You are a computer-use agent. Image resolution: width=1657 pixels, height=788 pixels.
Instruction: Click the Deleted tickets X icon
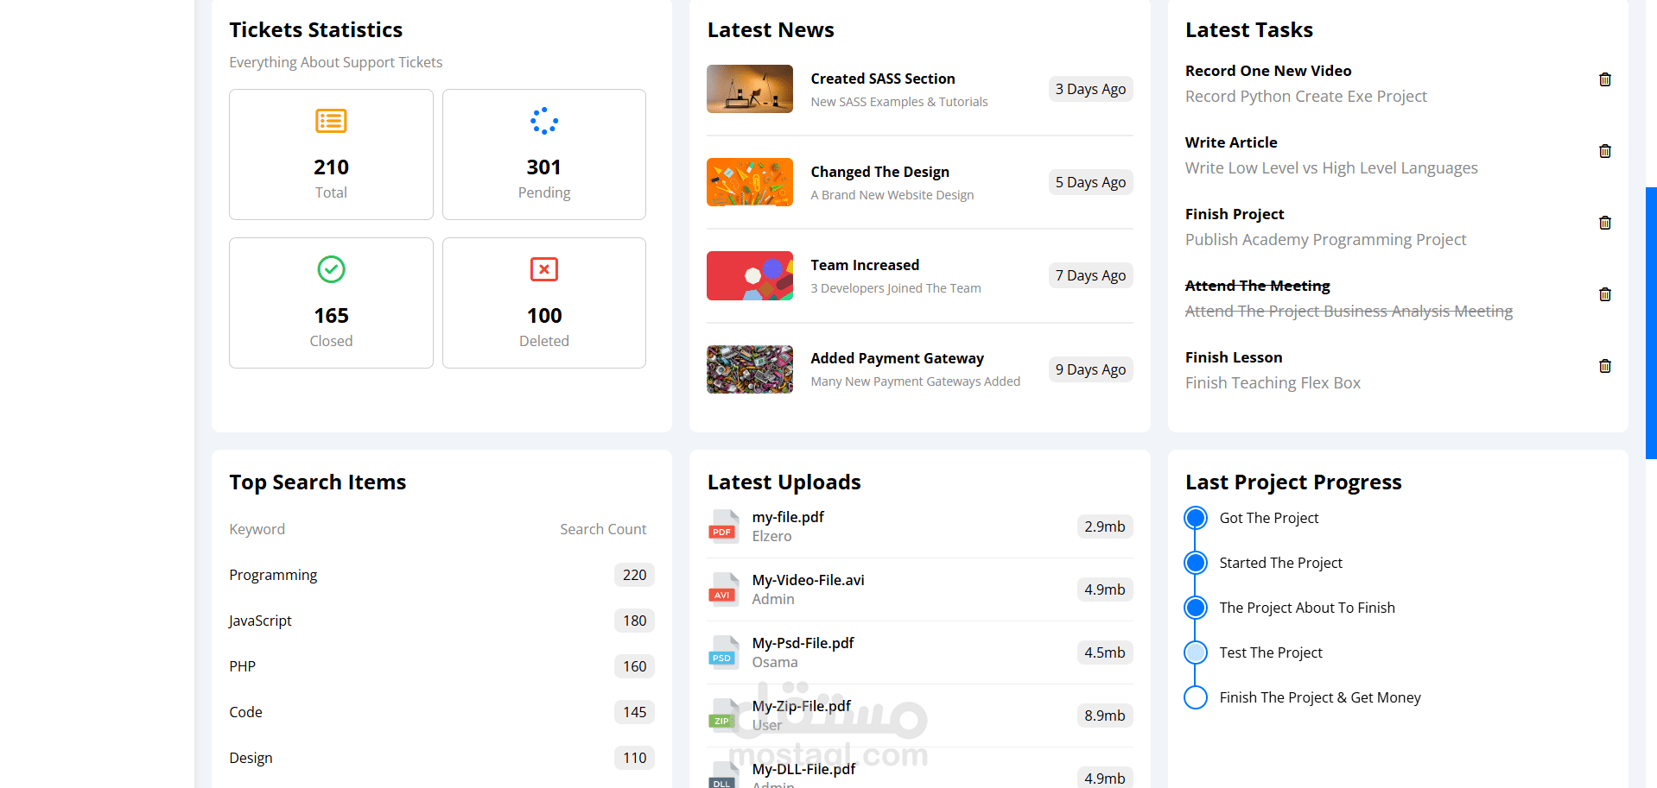pos(544,269)
